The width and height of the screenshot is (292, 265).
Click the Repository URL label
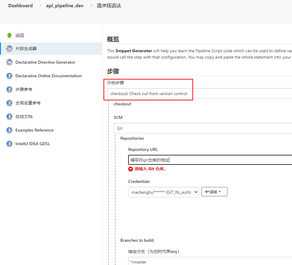point(143,149)
